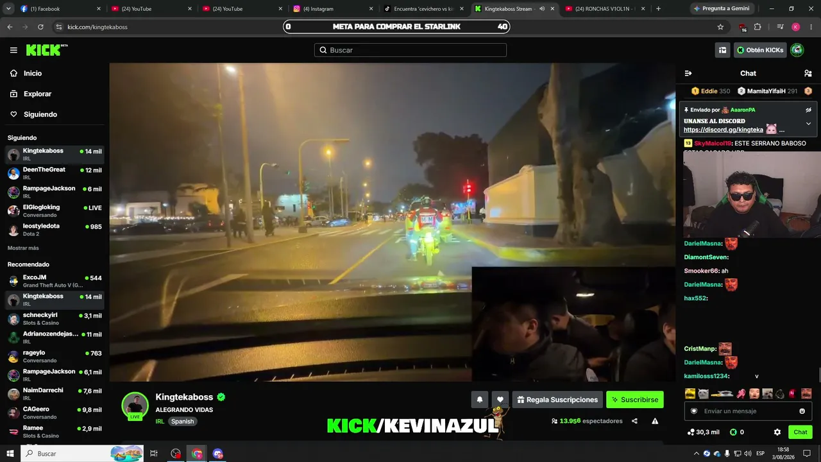Click Regala Suscripciones button
The width and height of the screenshot is (821, 462).
pyautogui.click(x=557, y=400)
